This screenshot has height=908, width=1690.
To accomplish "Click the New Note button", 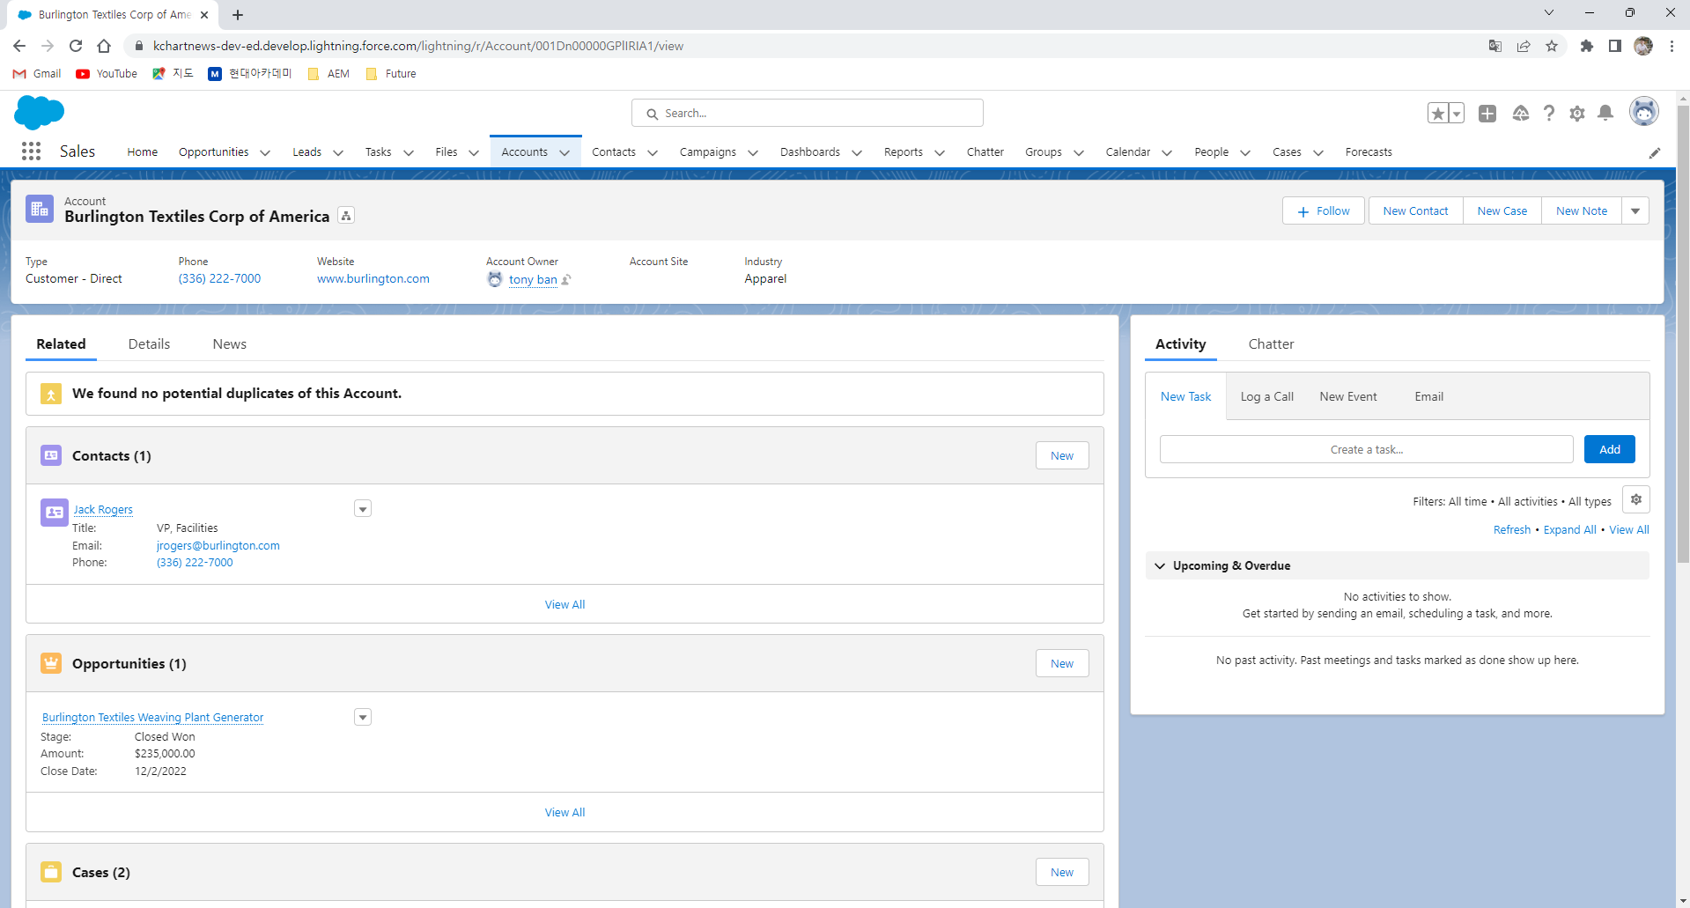I will (x=1581, y=210).
